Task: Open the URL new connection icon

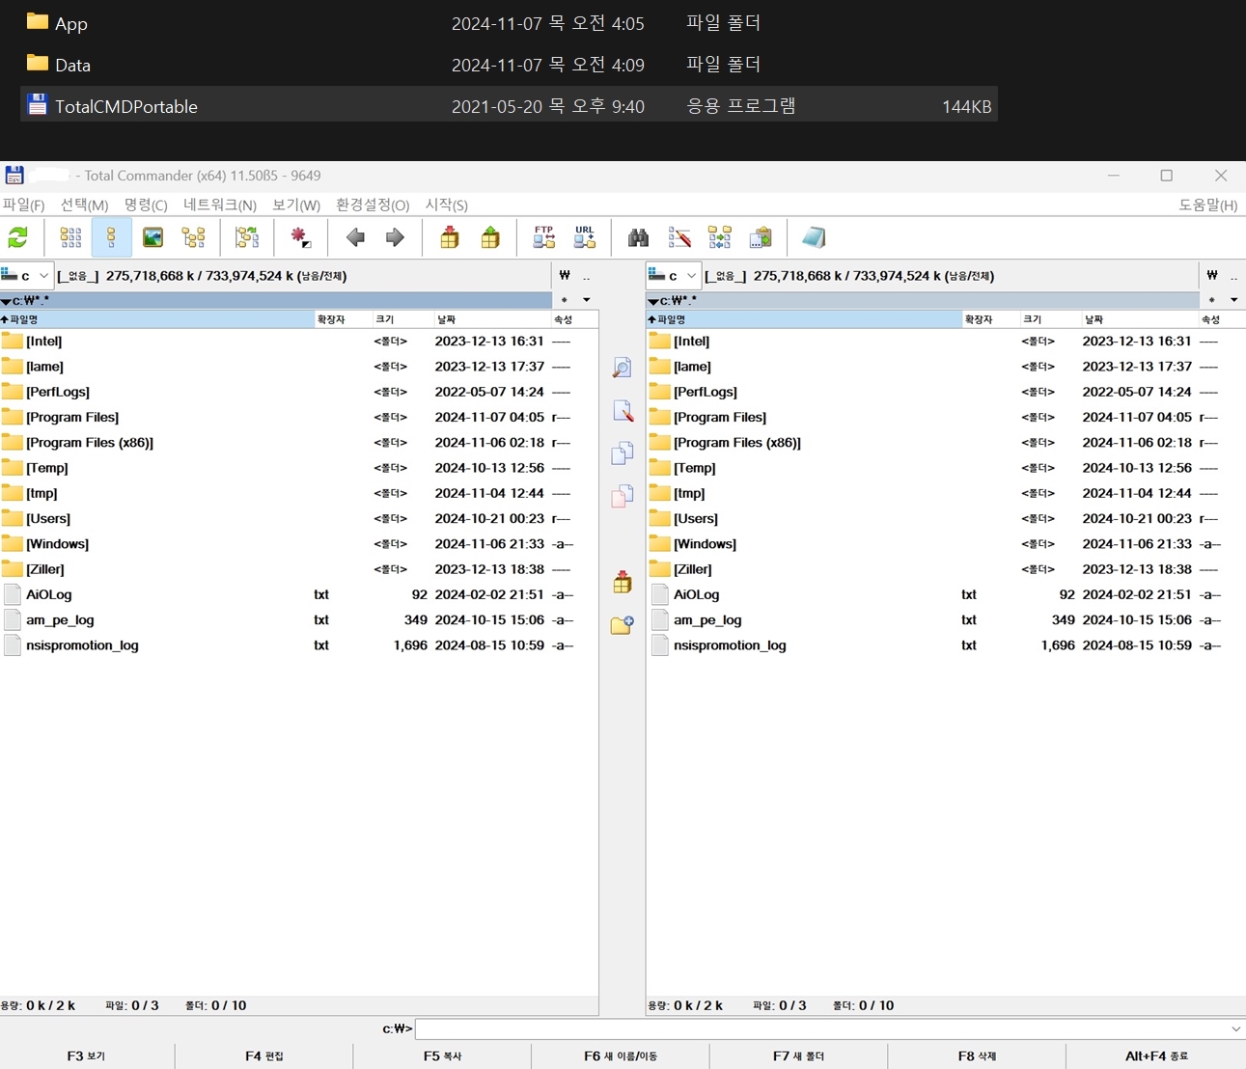Action: 585,237
